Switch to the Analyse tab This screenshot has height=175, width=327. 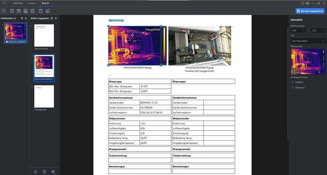click(x=32, y=3)
